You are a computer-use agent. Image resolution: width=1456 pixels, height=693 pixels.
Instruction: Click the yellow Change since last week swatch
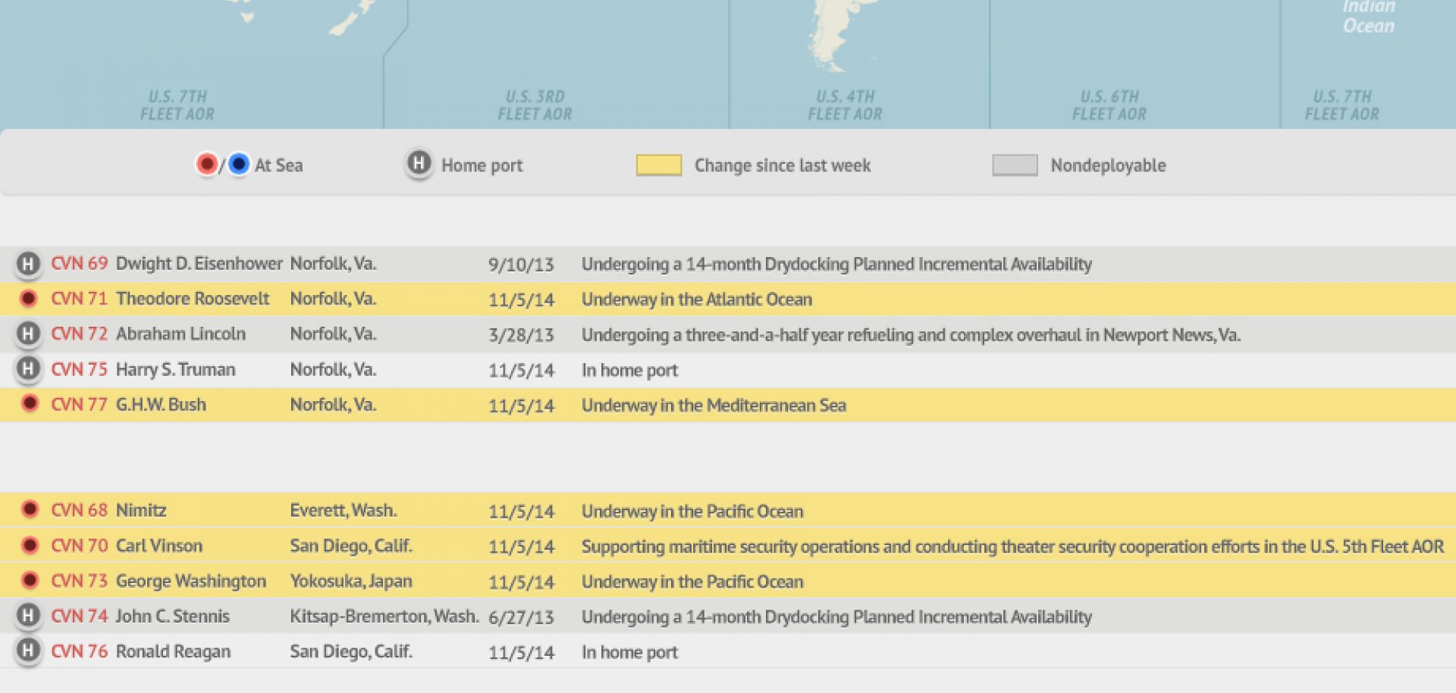pyautogui.click(x=658, y=165)
